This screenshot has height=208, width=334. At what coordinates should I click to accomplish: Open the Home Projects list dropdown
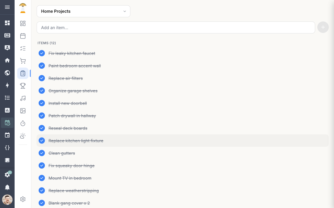tap(83, 11)
